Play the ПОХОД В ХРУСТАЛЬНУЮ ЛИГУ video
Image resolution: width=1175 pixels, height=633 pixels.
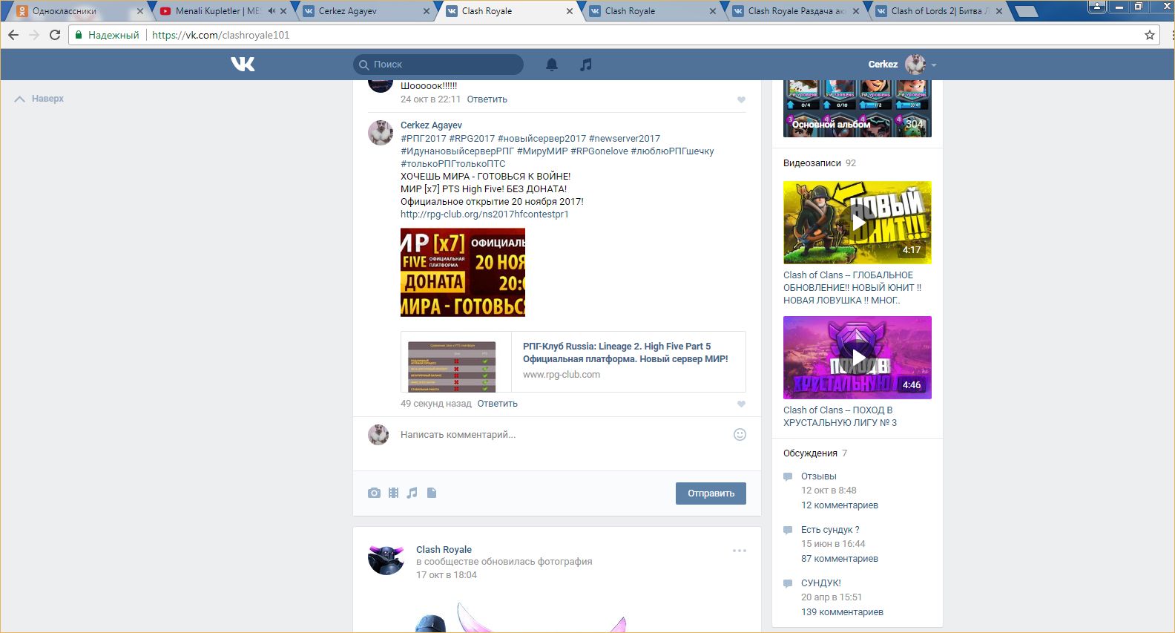pyautogui.click(x=858, y=358)
